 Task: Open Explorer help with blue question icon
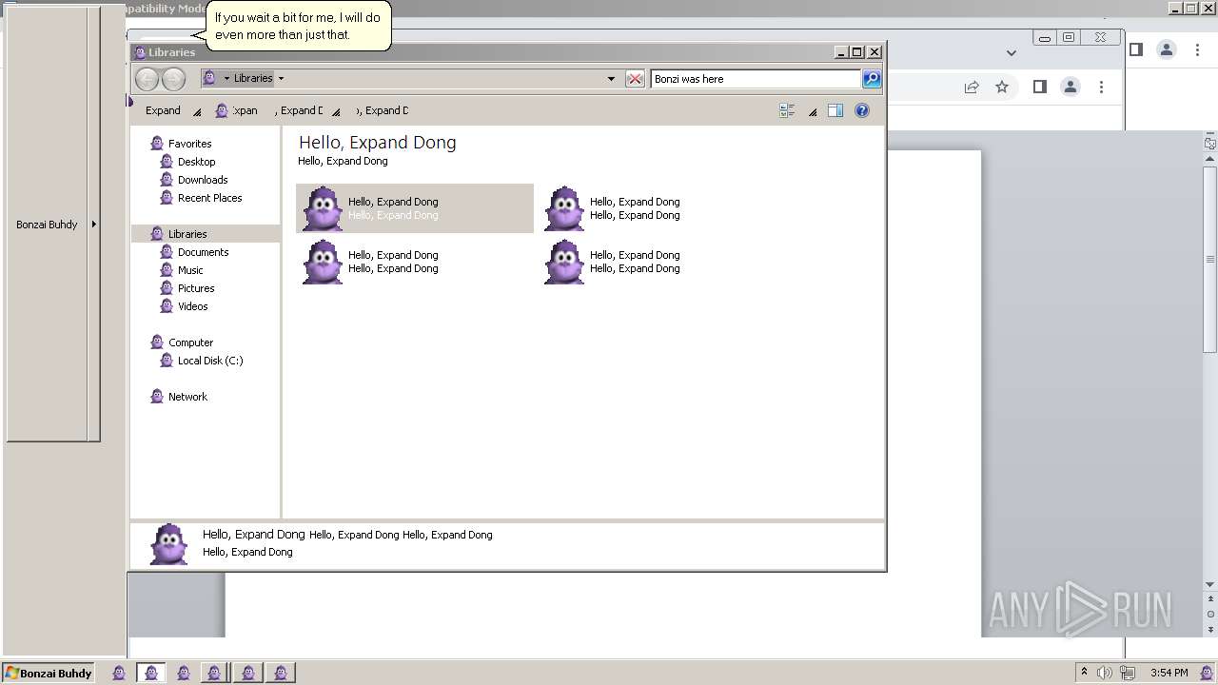tap(862, 110)
